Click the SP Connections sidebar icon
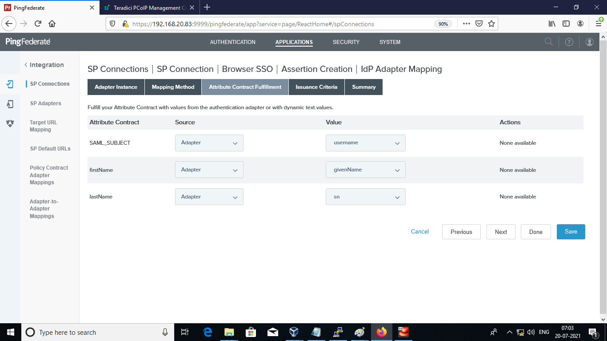 click(x=10, y=84)
